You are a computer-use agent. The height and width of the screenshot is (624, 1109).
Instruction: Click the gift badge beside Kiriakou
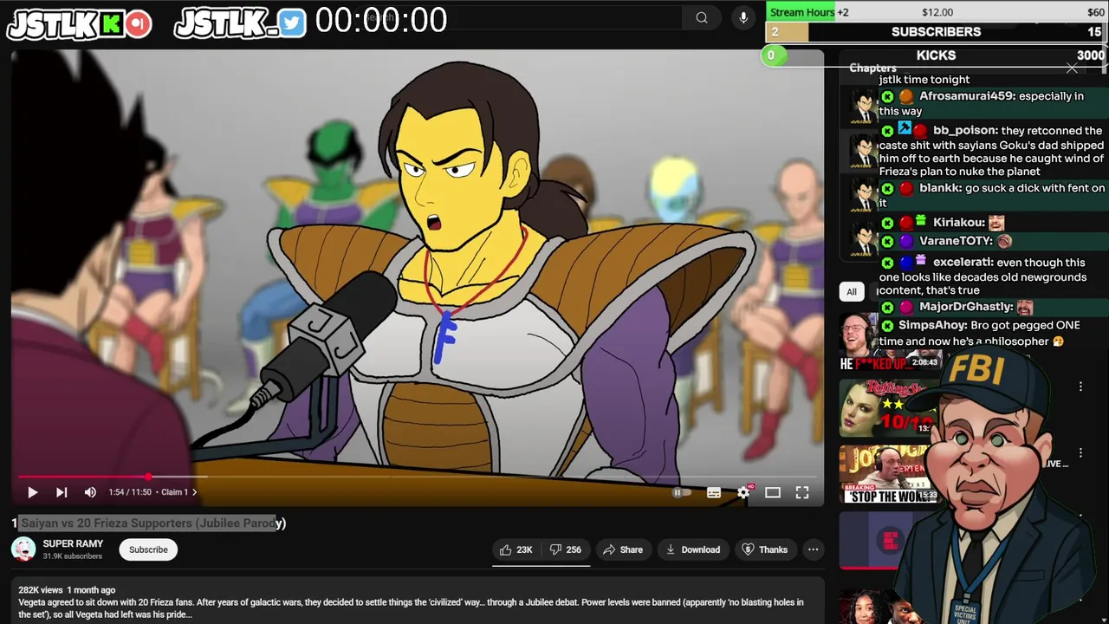click(x=921, y=222)
